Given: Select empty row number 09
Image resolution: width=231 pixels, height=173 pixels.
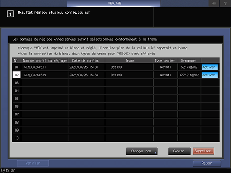Looking at the screenshot, I should click(17, 130).
